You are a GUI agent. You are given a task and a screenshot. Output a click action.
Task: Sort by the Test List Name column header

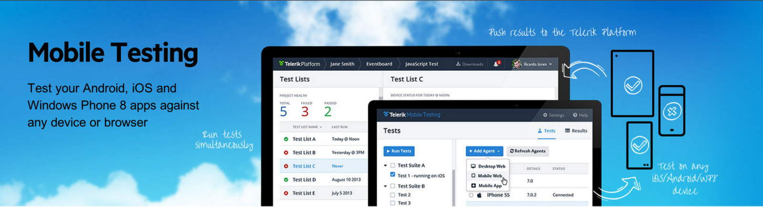pos(307,127)
